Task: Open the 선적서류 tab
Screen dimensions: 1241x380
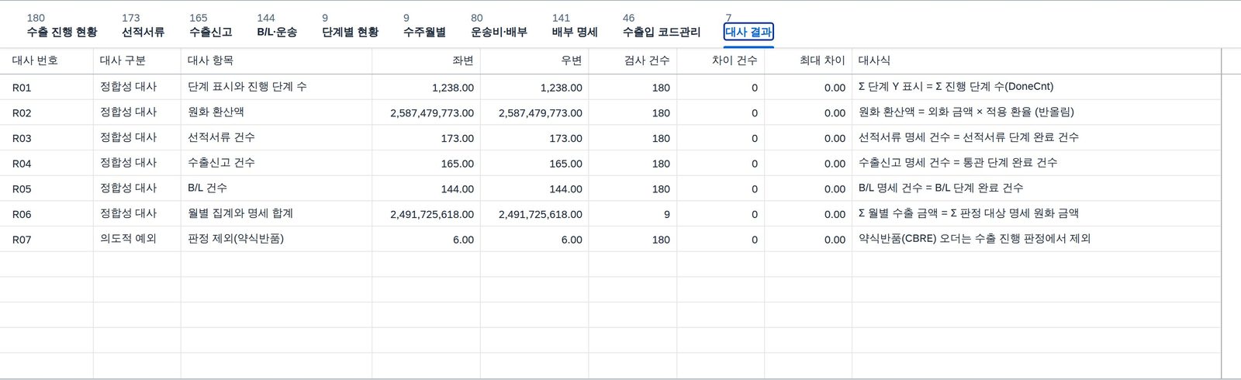Action: point(143,26)
